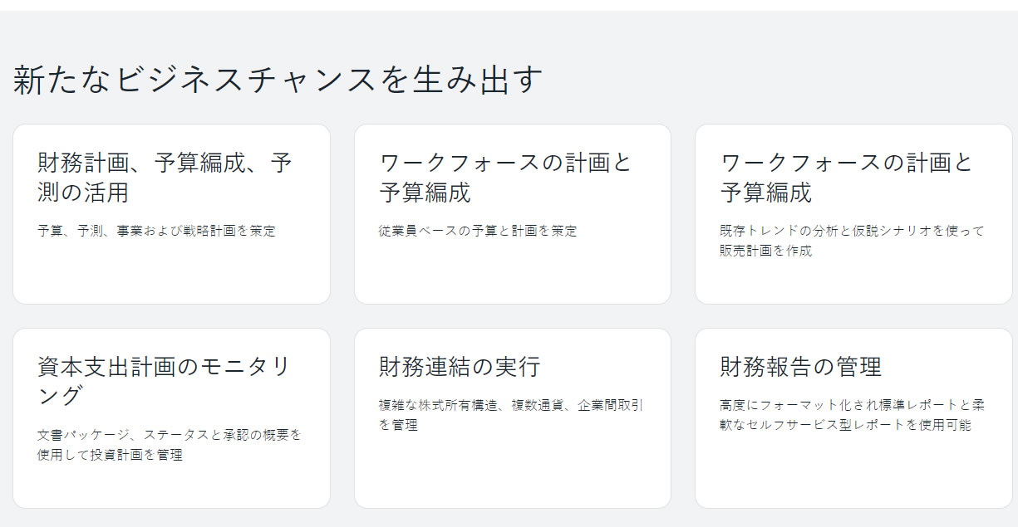Select the 文書パッケージ、ステータスと承認の概要 description
The height and width of the screenshot is (527, 1018).
[x=170, y=445]
